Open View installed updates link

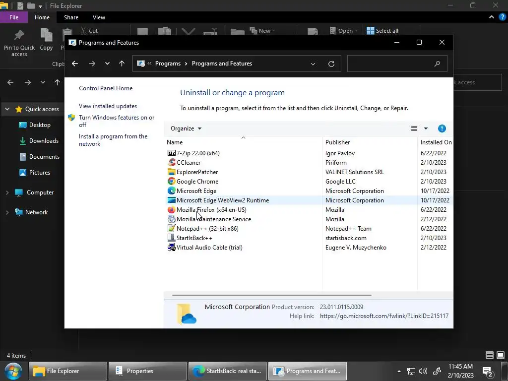coord(108,106)
